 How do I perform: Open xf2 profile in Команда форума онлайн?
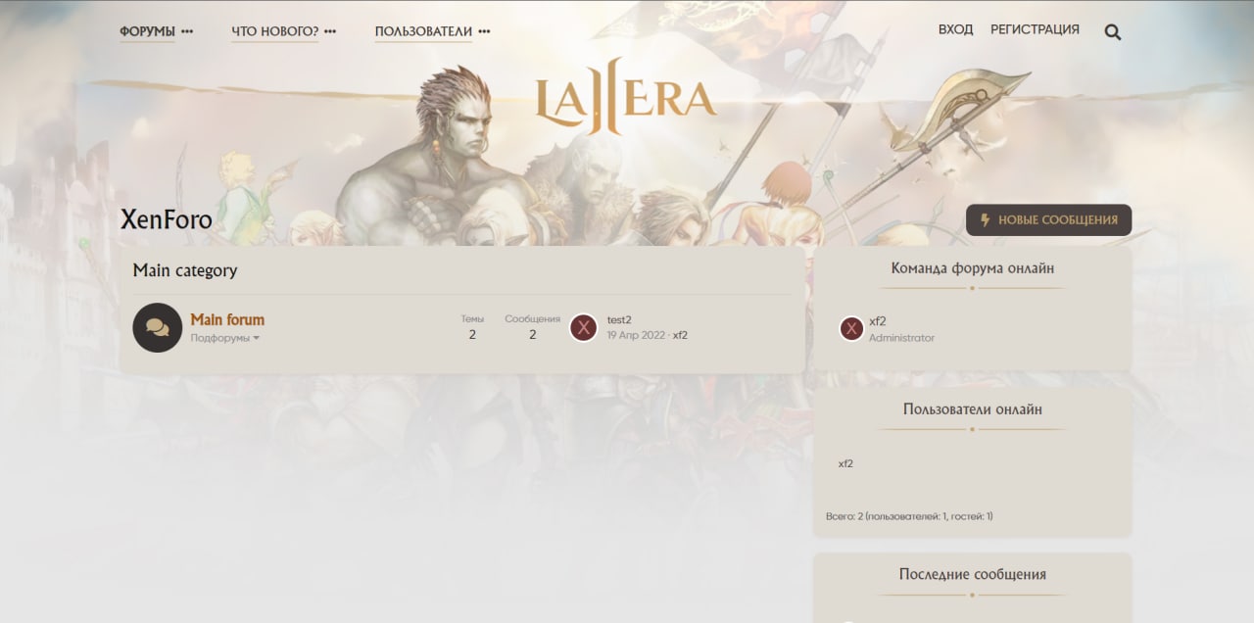point(878,321)
